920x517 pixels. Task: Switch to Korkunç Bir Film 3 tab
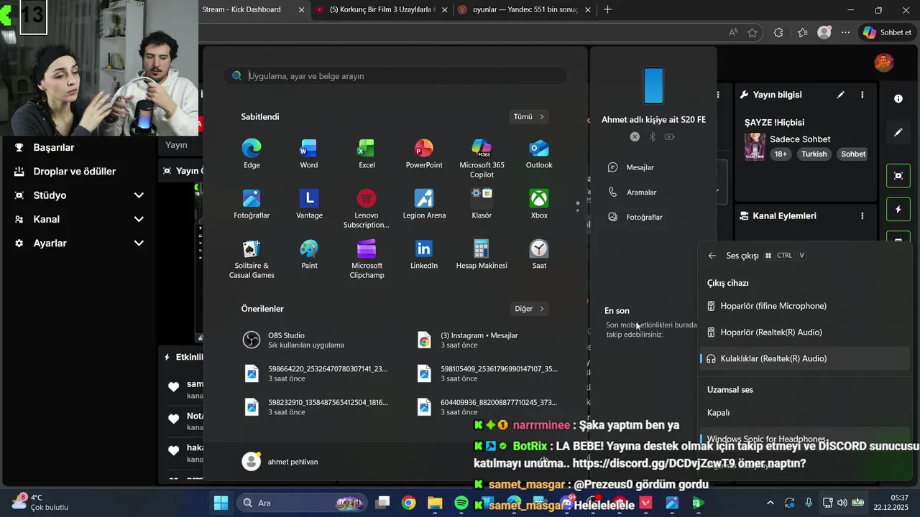pyautogui.click(x=382, y=10)
